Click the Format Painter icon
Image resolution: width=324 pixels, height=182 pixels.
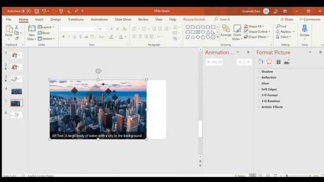point(17,38)
